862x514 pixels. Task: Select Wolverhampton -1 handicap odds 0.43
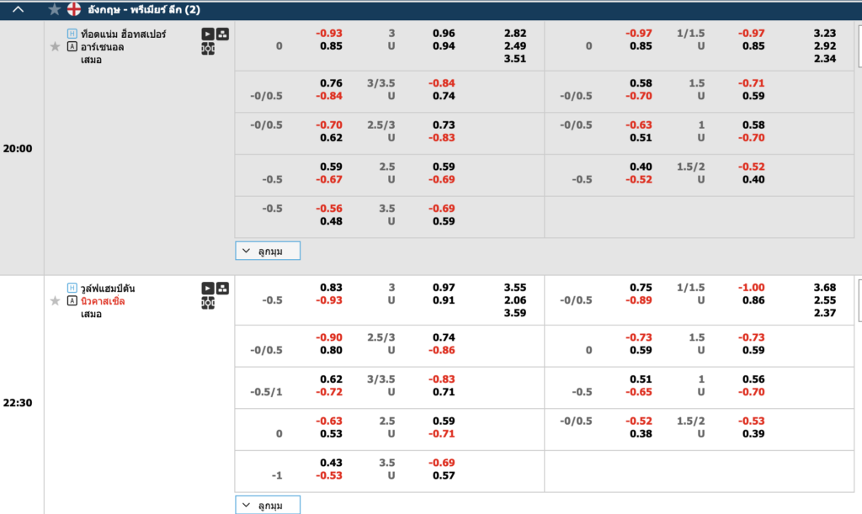click(331, 463)
